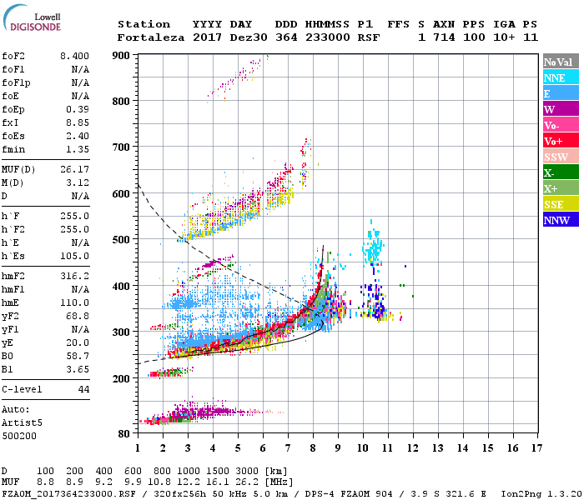
Task: Click the FZAOM_2017364233000.RSF filename
Action: (x=69, y=493)
